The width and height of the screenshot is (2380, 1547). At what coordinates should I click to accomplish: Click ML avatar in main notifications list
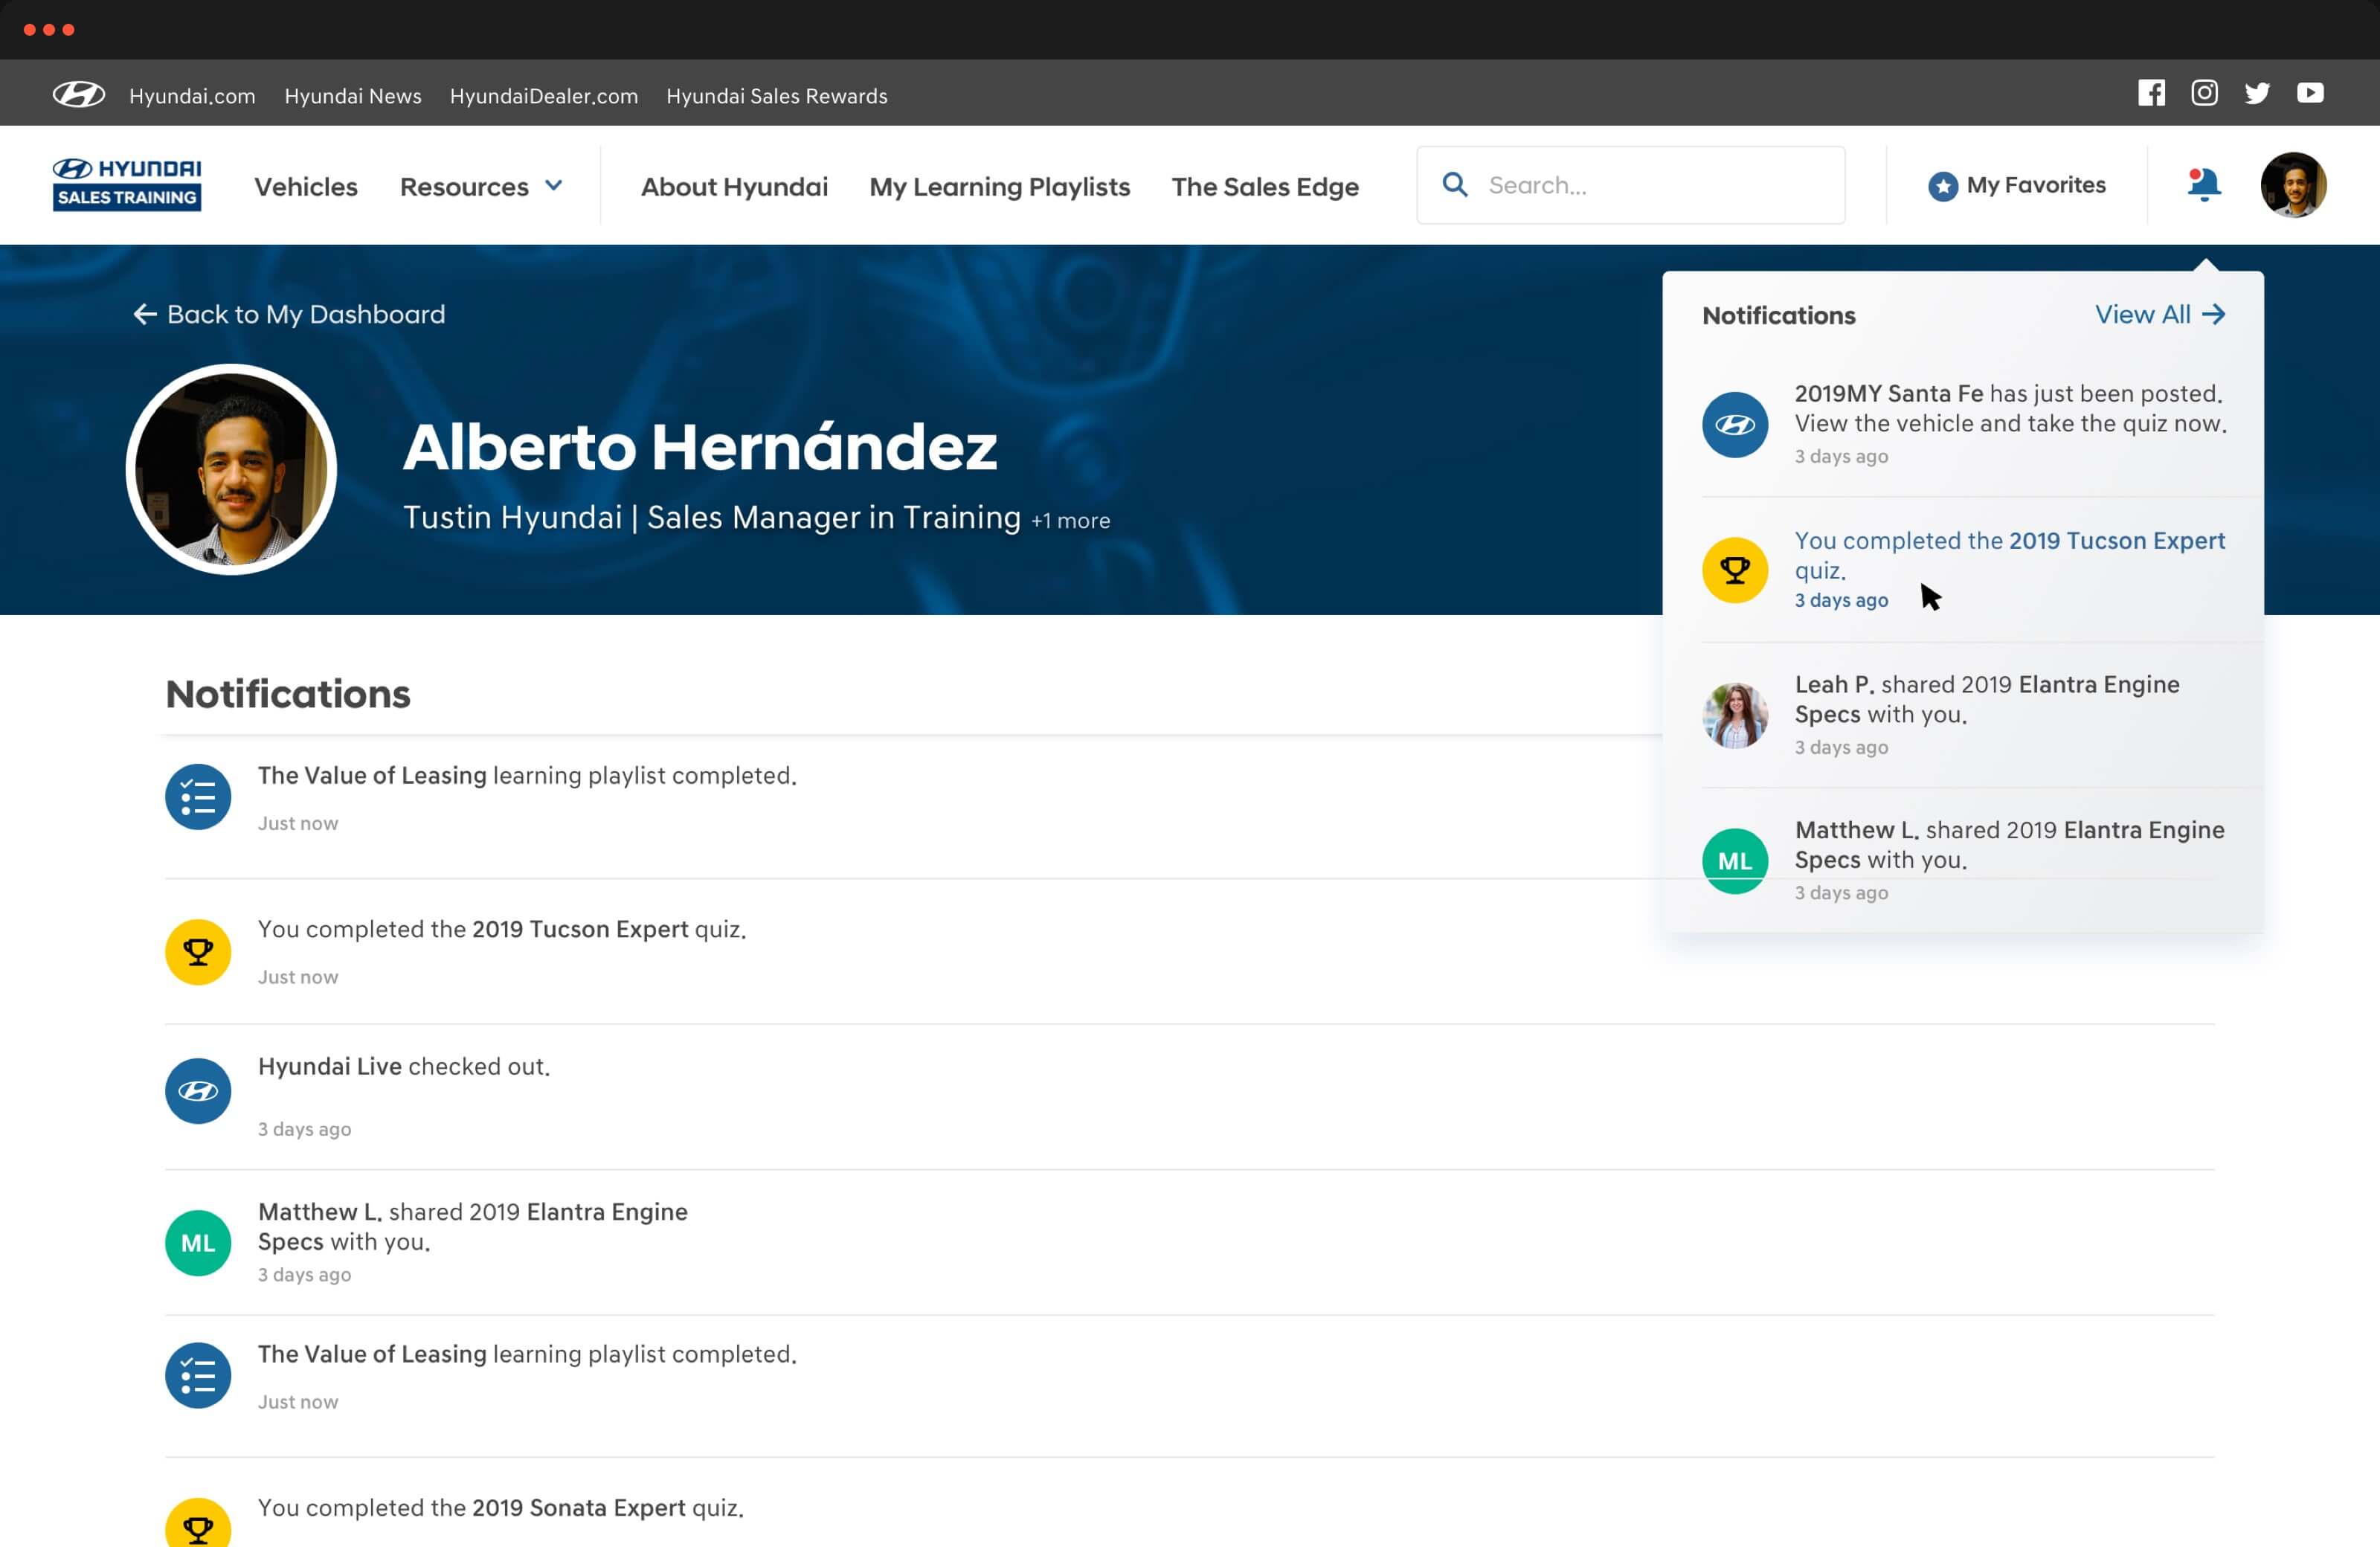pos(198,1243)
